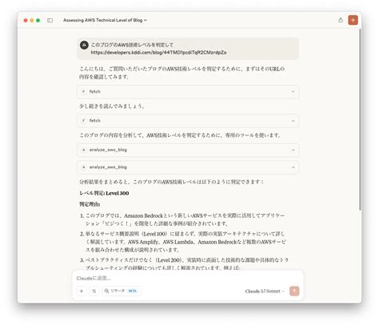
Task: Open the developers.kddi.com blog link
Action: coord(158,53)
